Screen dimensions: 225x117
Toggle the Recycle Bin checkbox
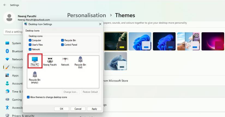pos(62,40)
